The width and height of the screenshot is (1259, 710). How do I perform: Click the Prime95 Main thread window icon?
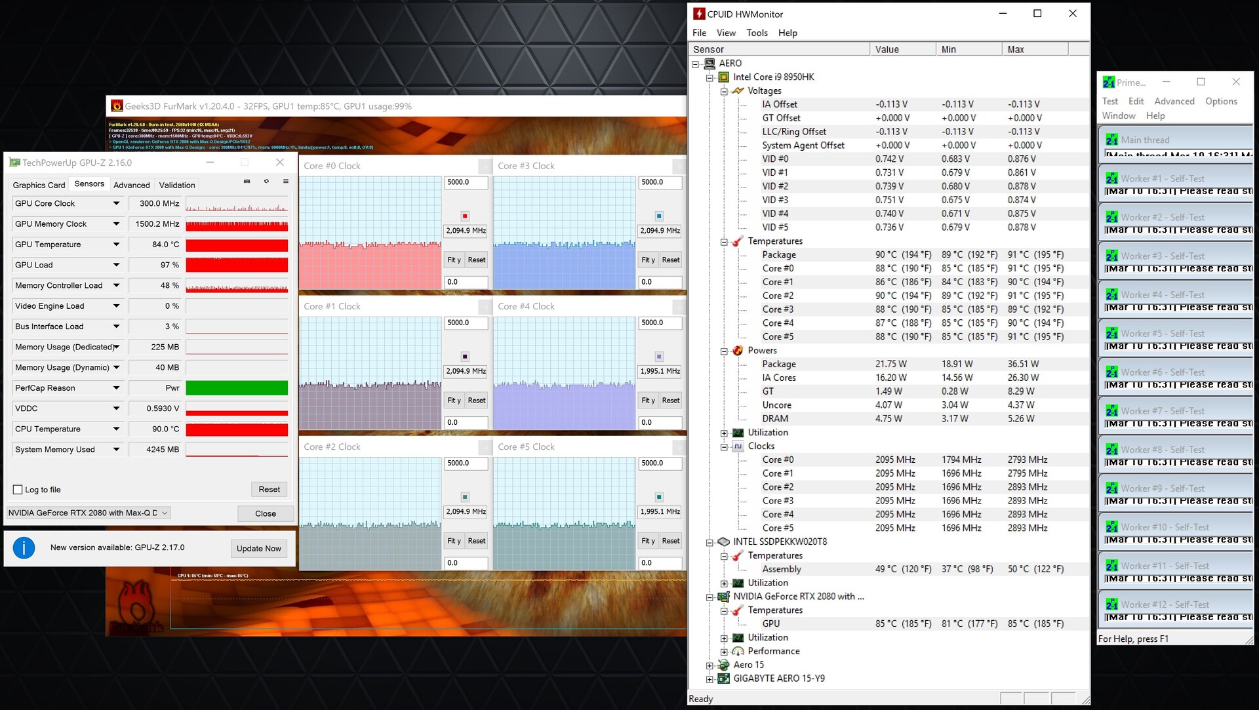coord(1111,140)
